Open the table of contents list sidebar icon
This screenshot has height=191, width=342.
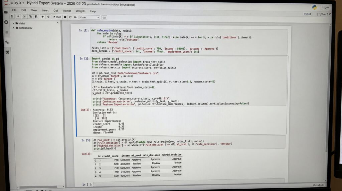pos(7,32)
